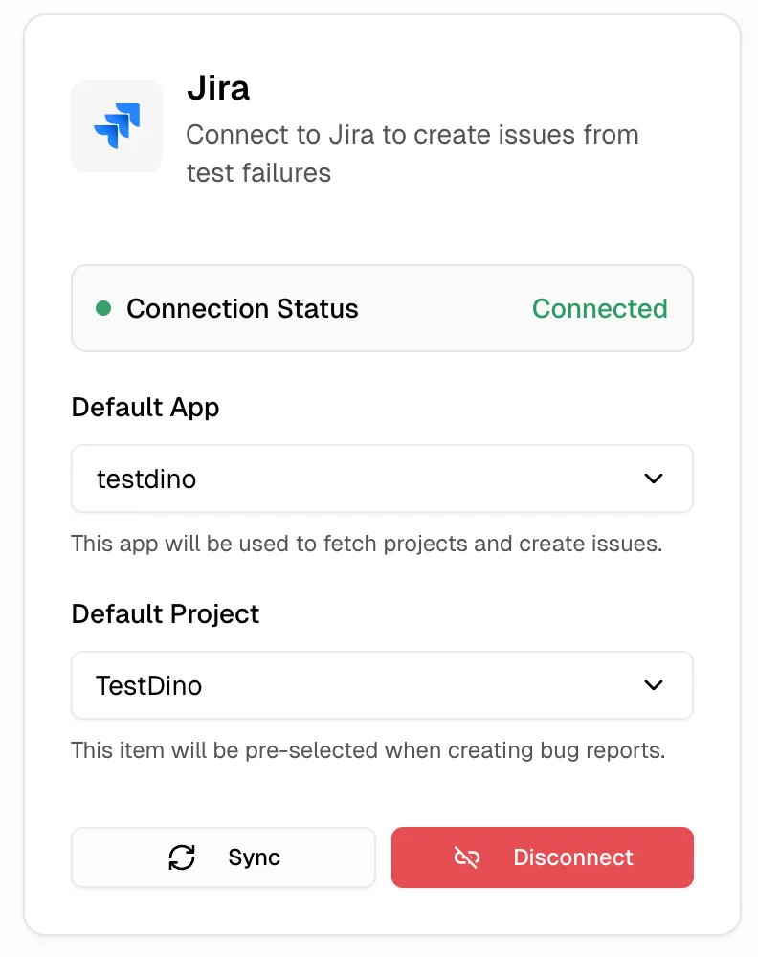
Task: Click the Connected status label
Action: click(x=599, y=308)
